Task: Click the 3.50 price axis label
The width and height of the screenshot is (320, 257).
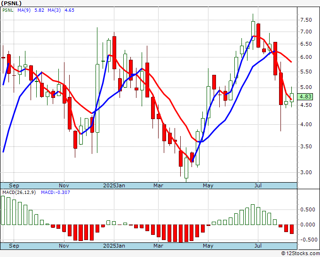Action: (x=306, y=146)
